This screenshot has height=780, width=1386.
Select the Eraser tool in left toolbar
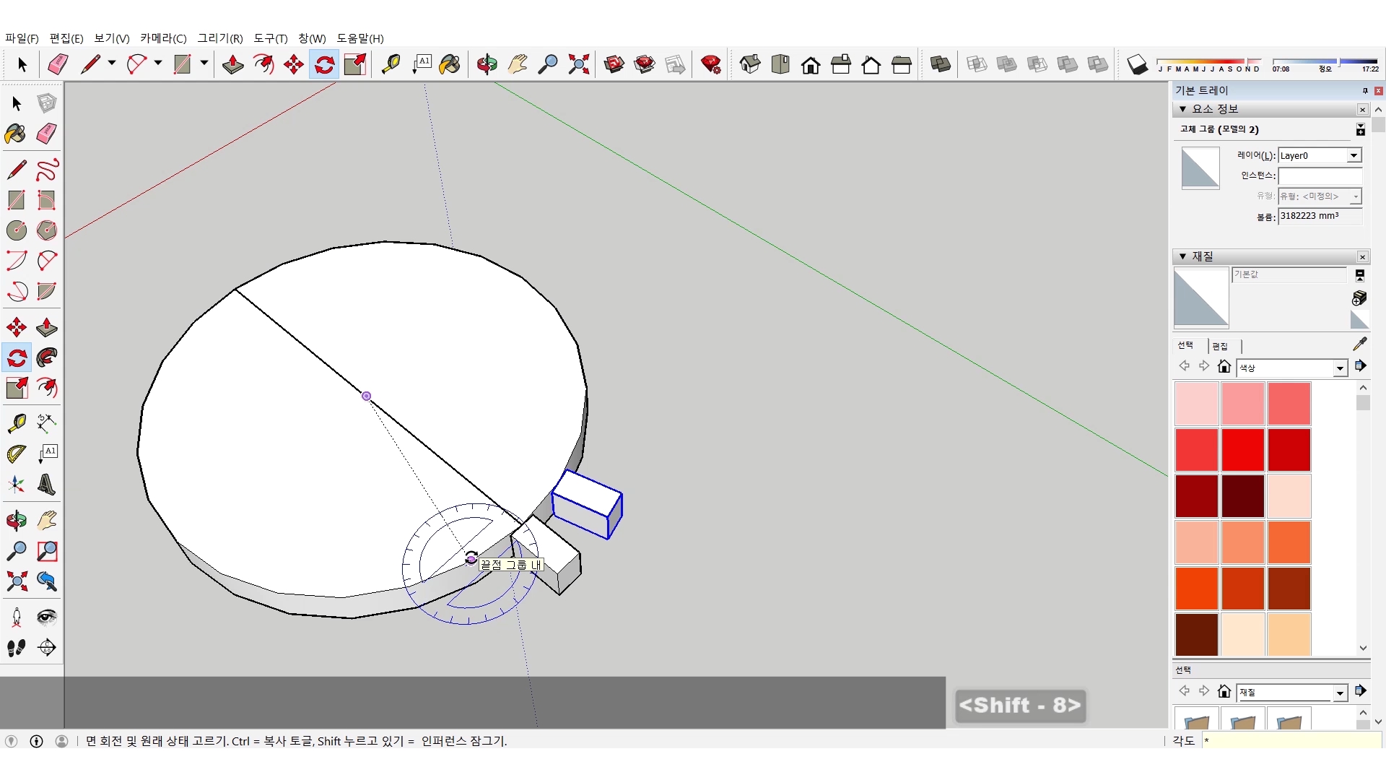47,134
